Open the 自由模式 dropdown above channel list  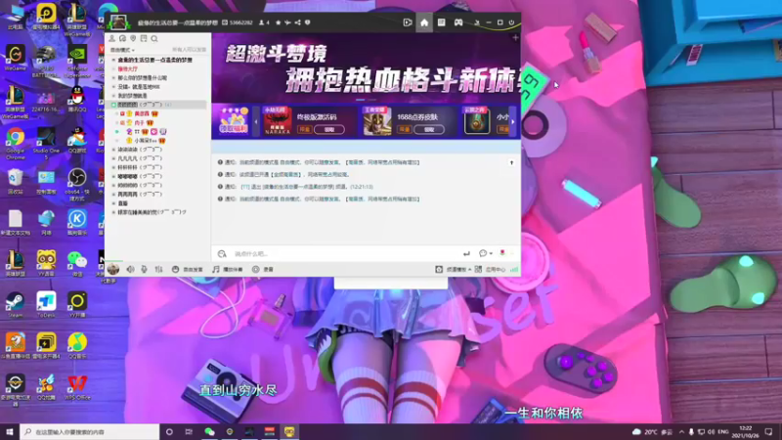click(122, 50)
